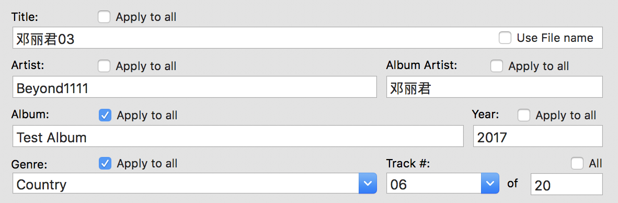Click the Genre text box showing Country
Image resolution: width=618 pixels, height=203 pixels.
click(x=186, y=183)
